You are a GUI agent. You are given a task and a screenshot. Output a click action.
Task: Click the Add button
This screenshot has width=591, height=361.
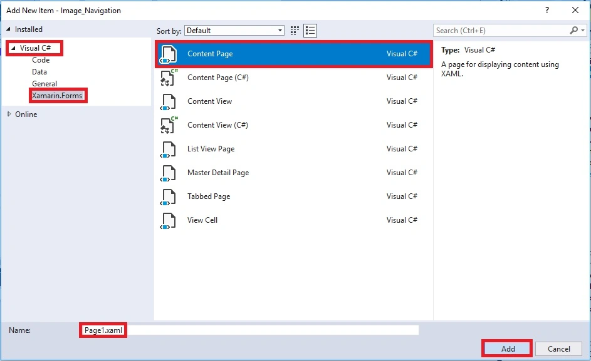pyautogui.click(x=507, y=348)
